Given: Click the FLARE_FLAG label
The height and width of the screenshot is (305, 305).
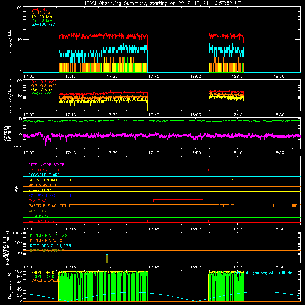Looking at the screenshot, I should click(40, 190).
